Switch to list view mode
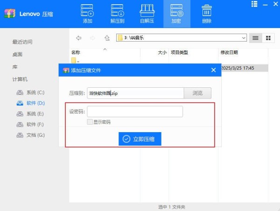Viewport: 280px width, 211px height. (255, 38)
